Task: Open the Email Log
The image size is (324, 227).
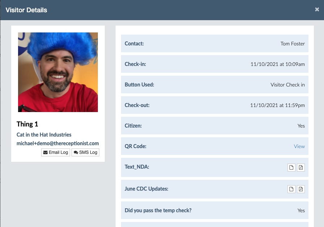Action: (56, 152)
